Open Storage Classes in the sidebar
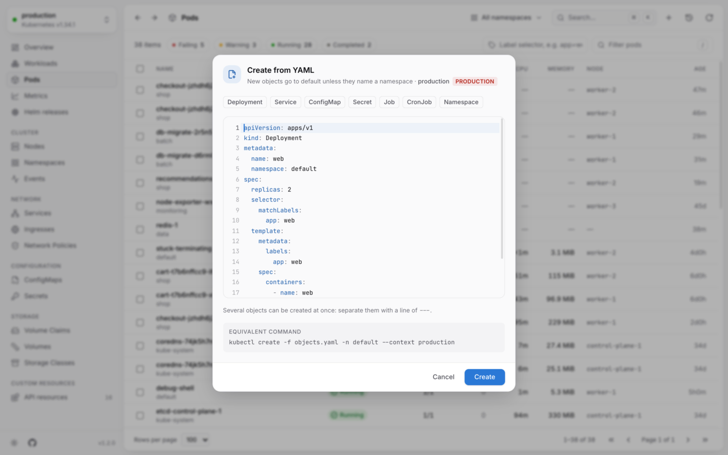Viewport: 728px width, 455px height. tap(62, 362)
